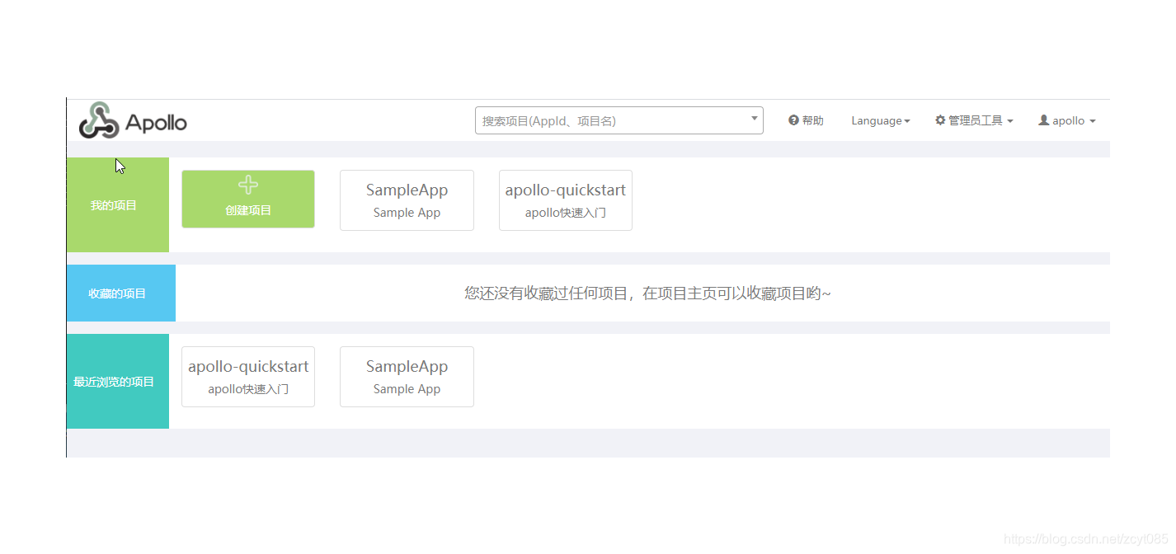Image resolution: width=1176 pixels, height=554 pixels.
Task: Select the 收藏的项目 section label
Action: [117, 293]
